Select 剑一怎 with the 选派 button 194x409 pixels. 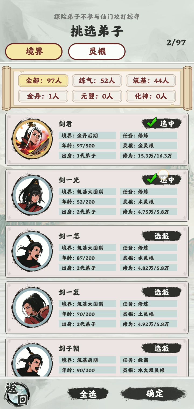click(x=162, y=236)
